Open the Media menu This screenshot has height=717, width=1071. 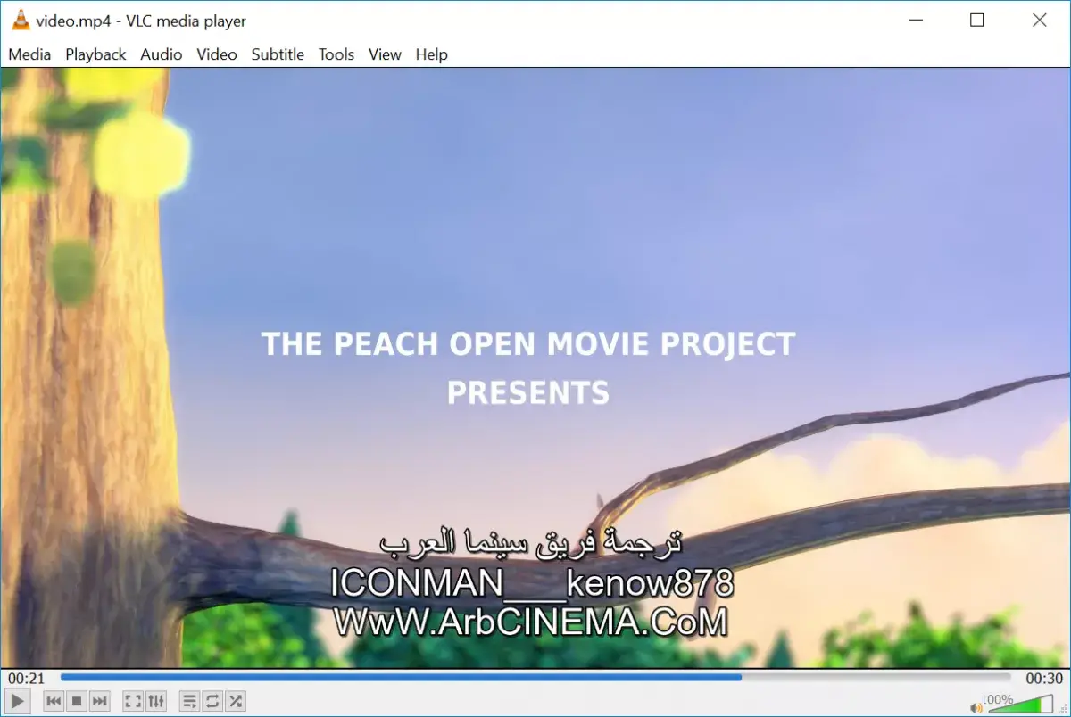(29, 54)
